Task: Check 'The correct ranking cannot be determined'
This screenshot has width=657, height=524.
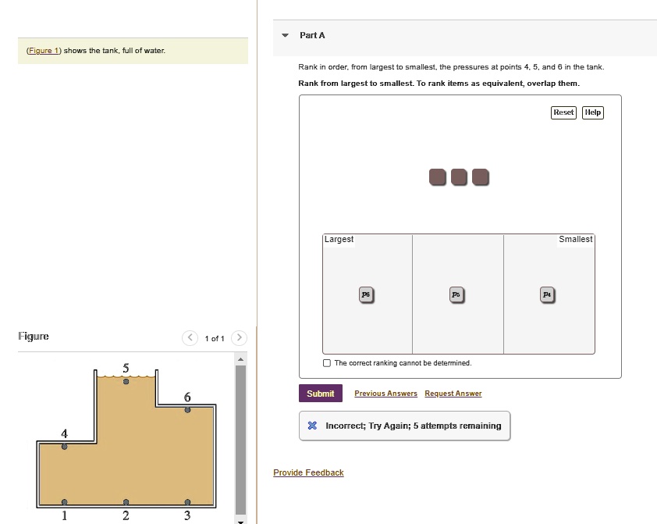Action: (326, 362)
